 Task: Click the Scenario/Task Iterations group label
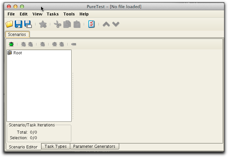(32, 125)
